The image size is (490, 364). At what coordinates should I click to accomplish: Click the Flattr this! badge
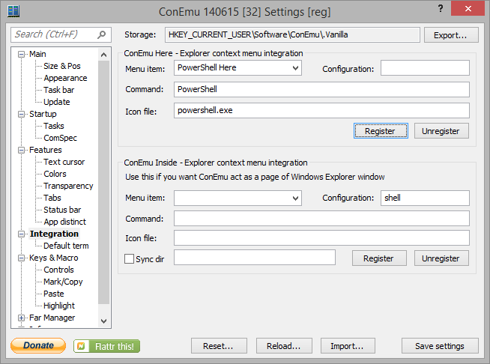click(x=107, y=346)
